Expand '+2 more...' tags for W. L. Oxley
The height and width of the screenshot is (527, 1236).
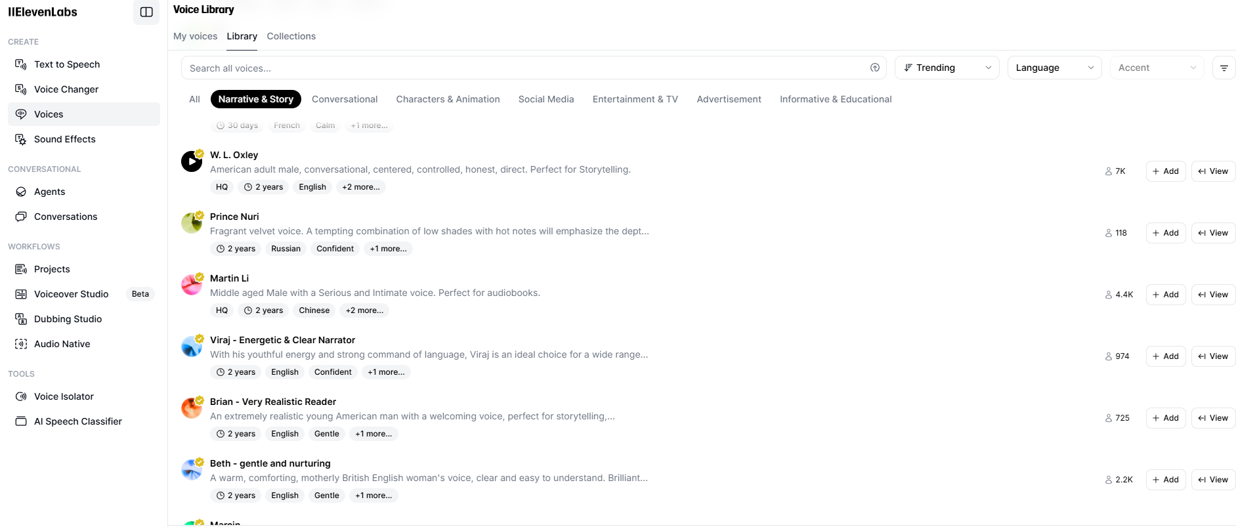pyautogui.click(x=361, y=187)
